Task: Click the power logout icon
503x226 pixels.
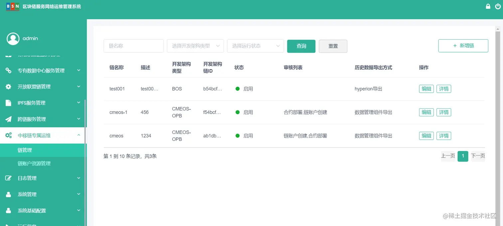Action: pyautogui.click(x=498, y=6)
